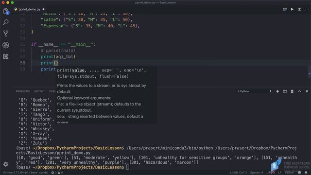Open the Search view in activity bar
This screenshot has width=311, height=175.
tap(6, 22)
